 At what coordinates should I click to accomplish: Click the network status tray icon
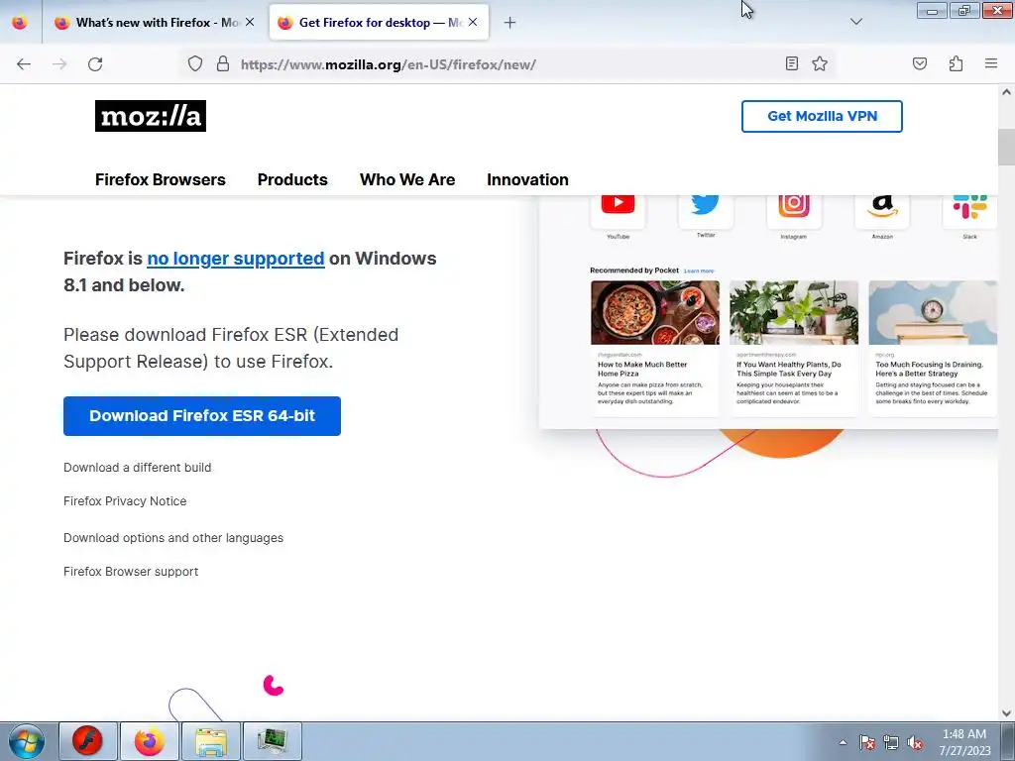891,742
